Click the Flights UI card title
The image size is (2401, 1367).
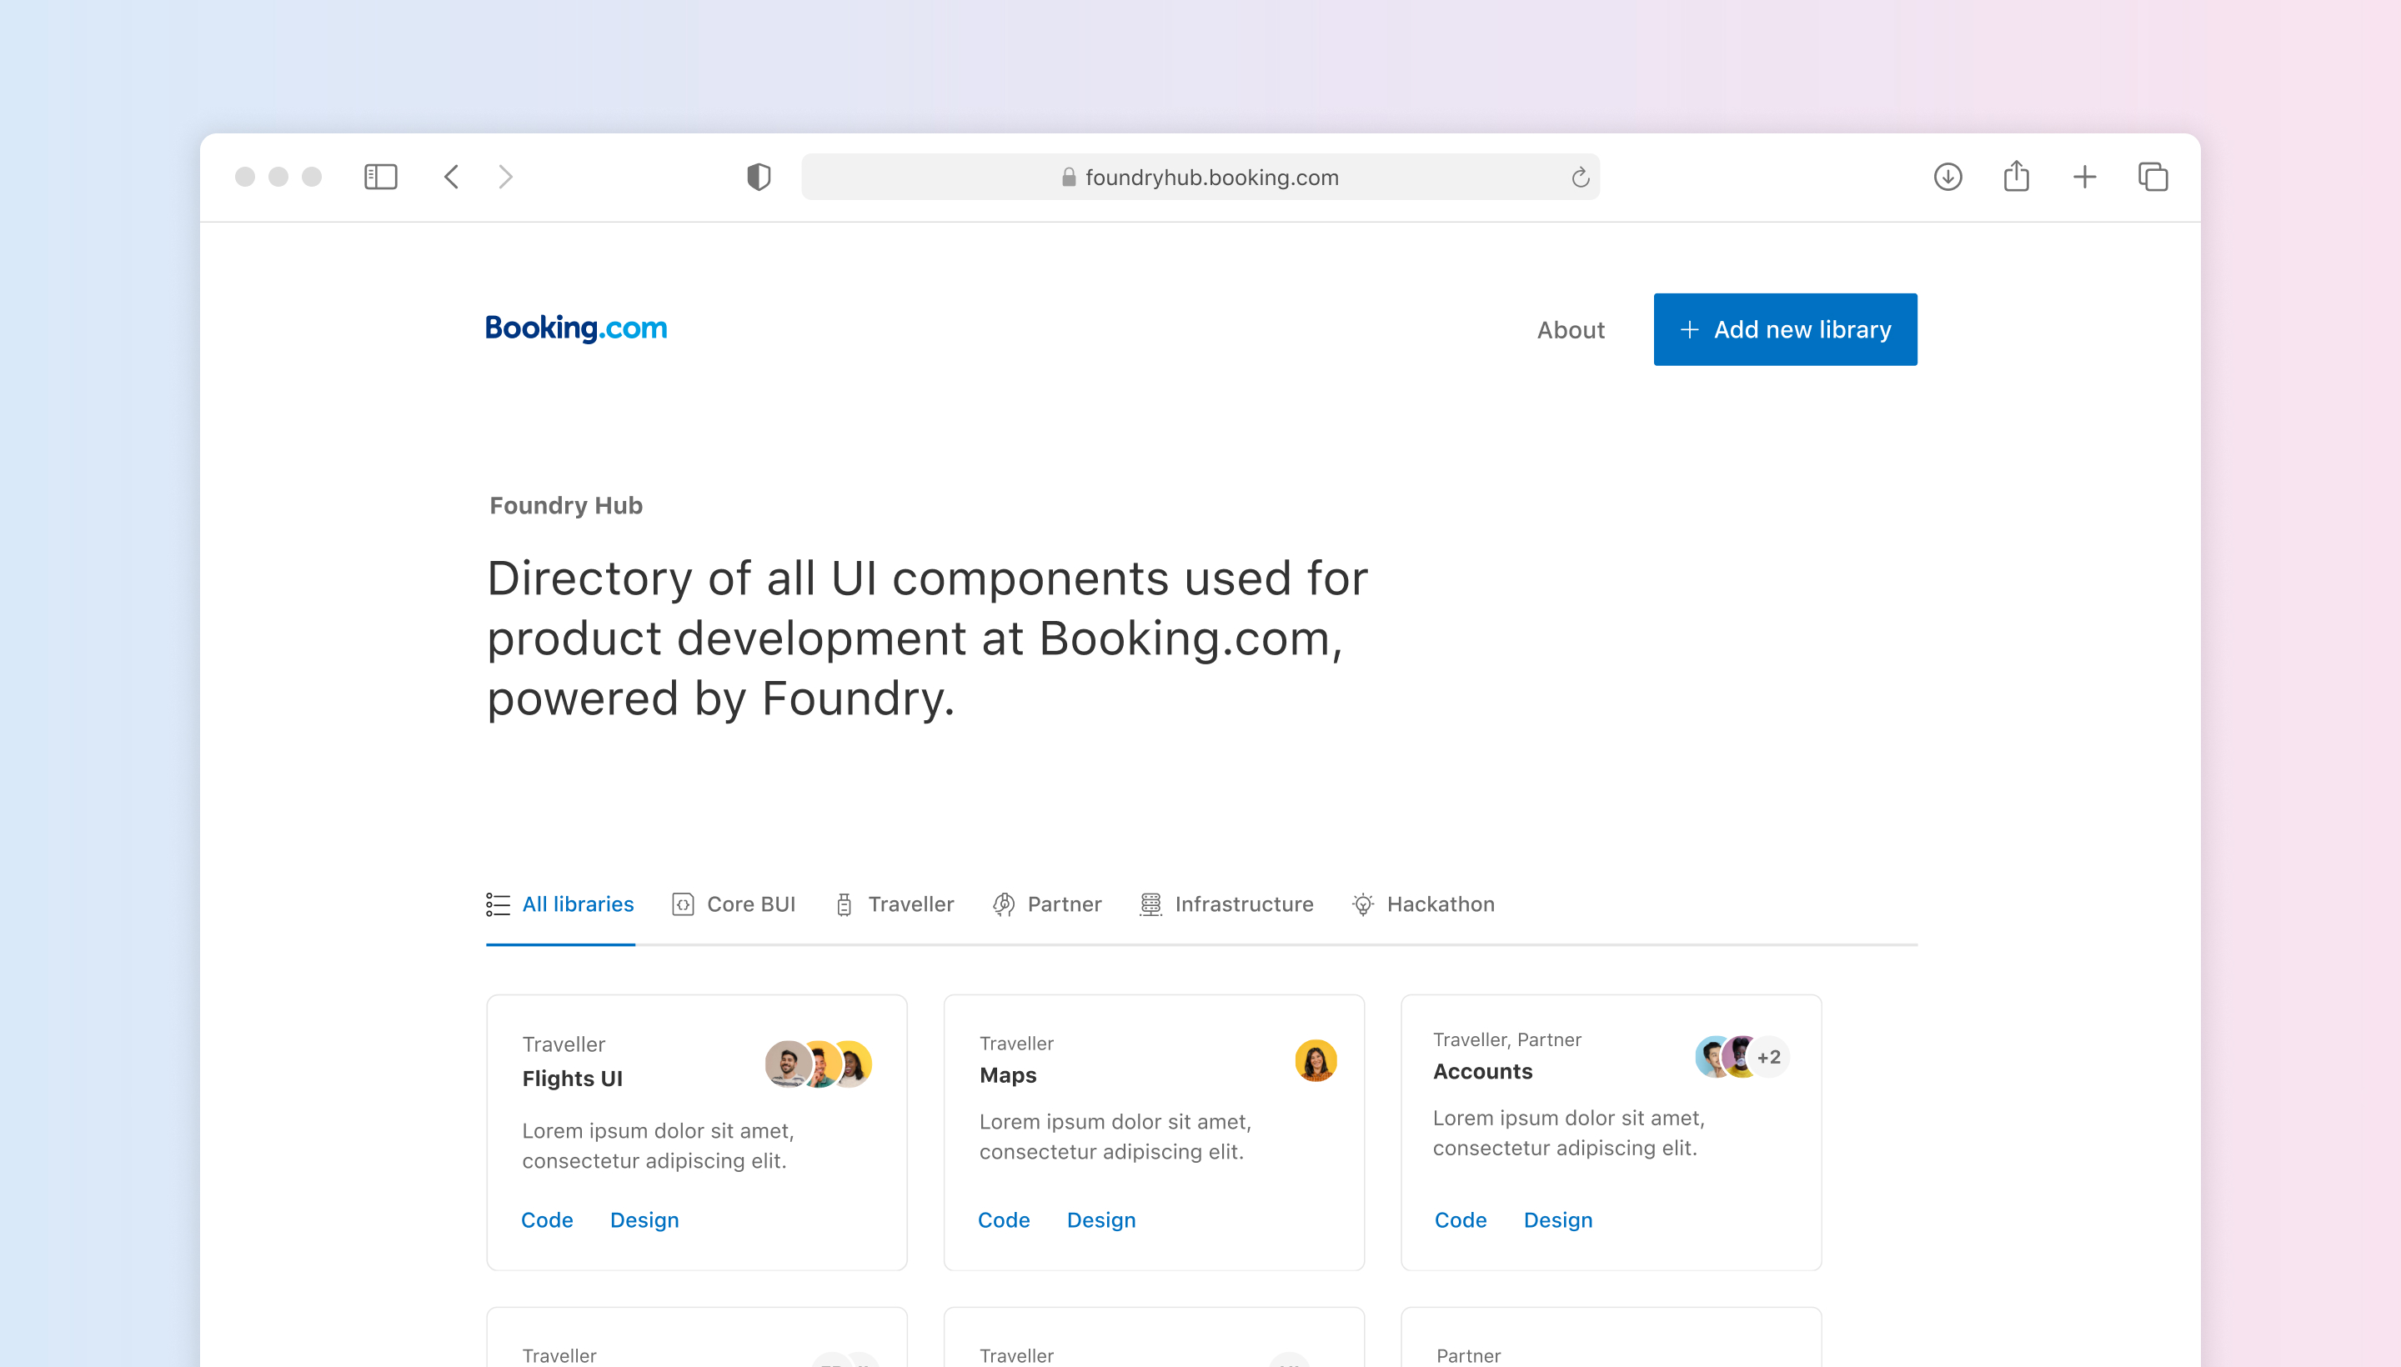[573, 1078]
